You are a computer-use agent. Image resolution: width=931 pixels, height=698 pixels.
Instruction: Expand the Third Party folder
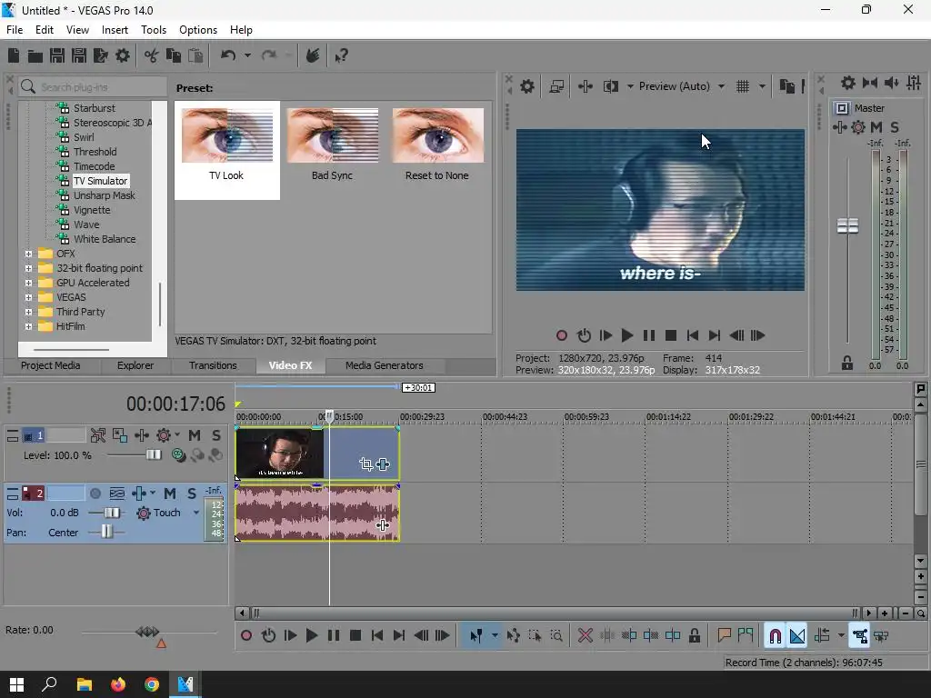coord(28,312)
